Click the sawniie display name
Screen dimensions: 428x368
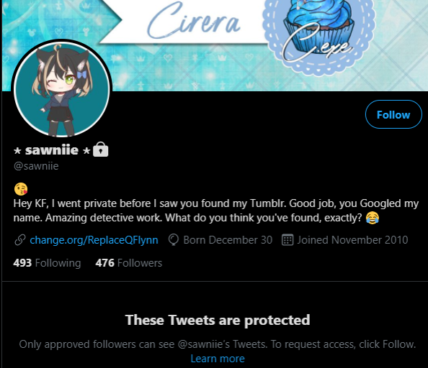[52, 150]
